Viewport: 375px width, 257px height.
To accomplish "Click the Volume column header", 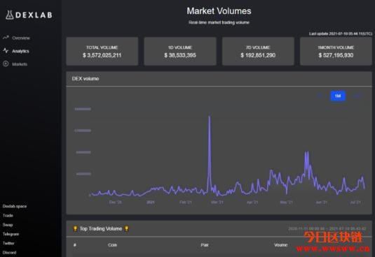I will pyautogui.click(x=281, y=245).
